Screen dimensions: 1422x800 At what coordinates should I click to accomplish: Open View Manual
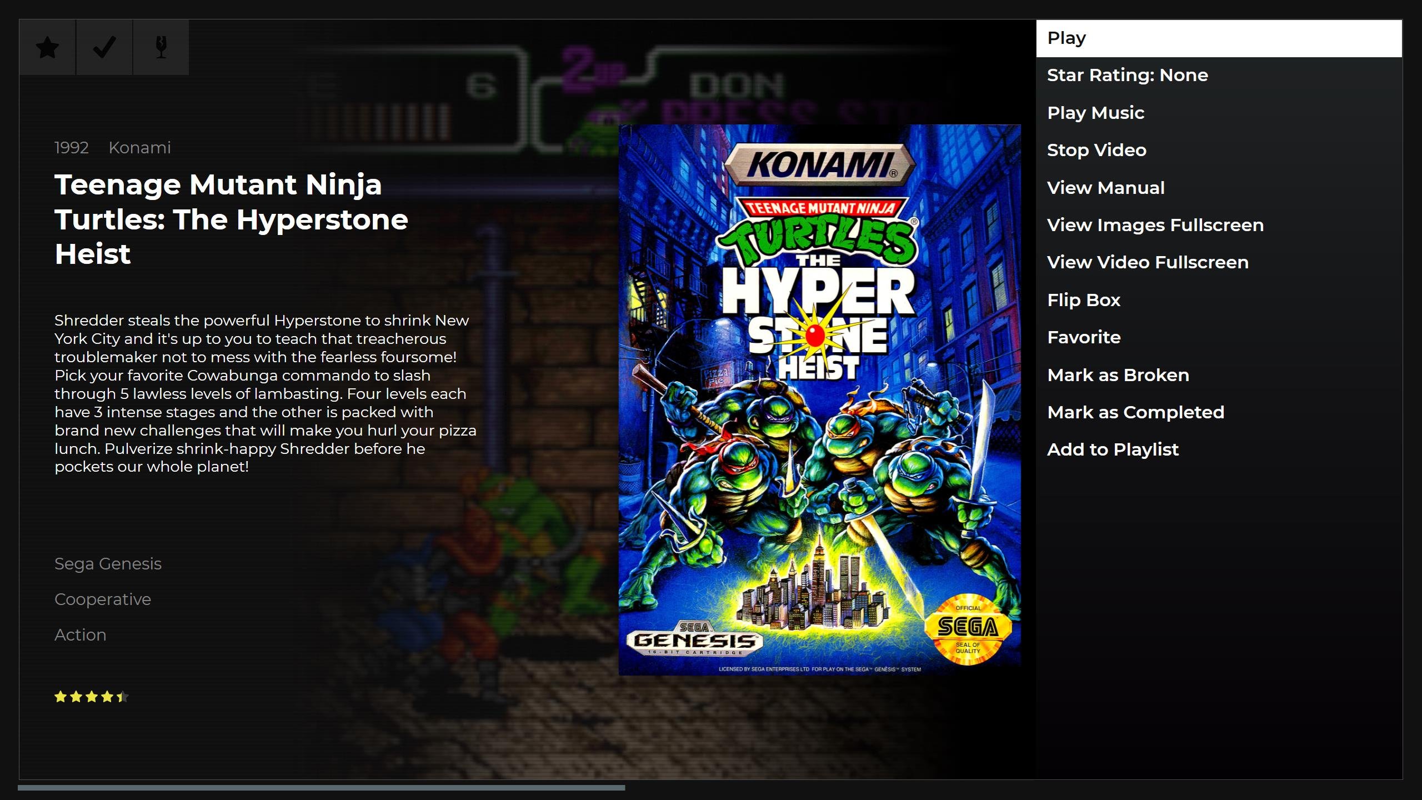pyautogui.click(x=1219, y=188)
